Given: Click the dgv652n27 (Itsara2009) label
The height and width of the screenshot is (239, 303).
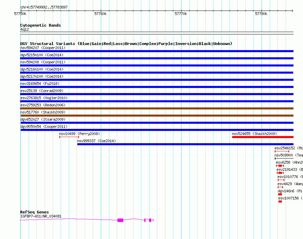Looking at the screenshot, I should (x=43, y=119).
